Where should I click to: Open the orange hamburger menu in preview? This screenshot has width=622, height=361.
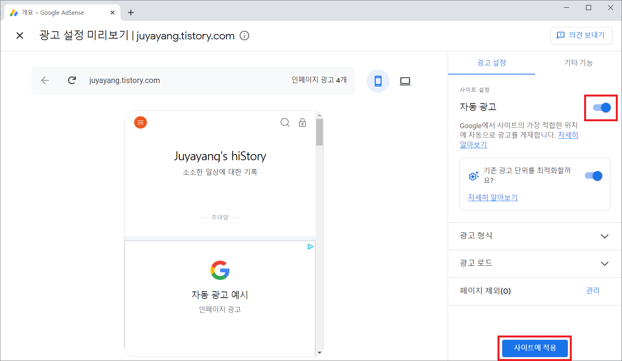(140, 122)
